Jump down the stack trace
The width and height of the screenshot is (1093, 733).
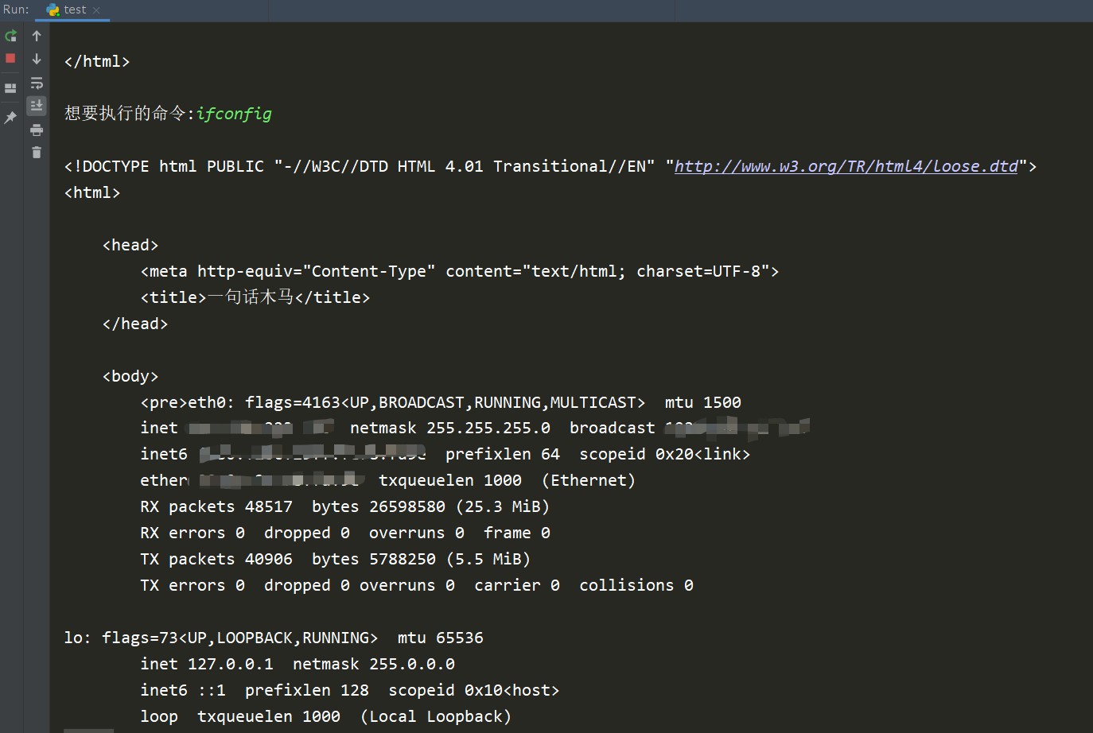pos(37,59)
